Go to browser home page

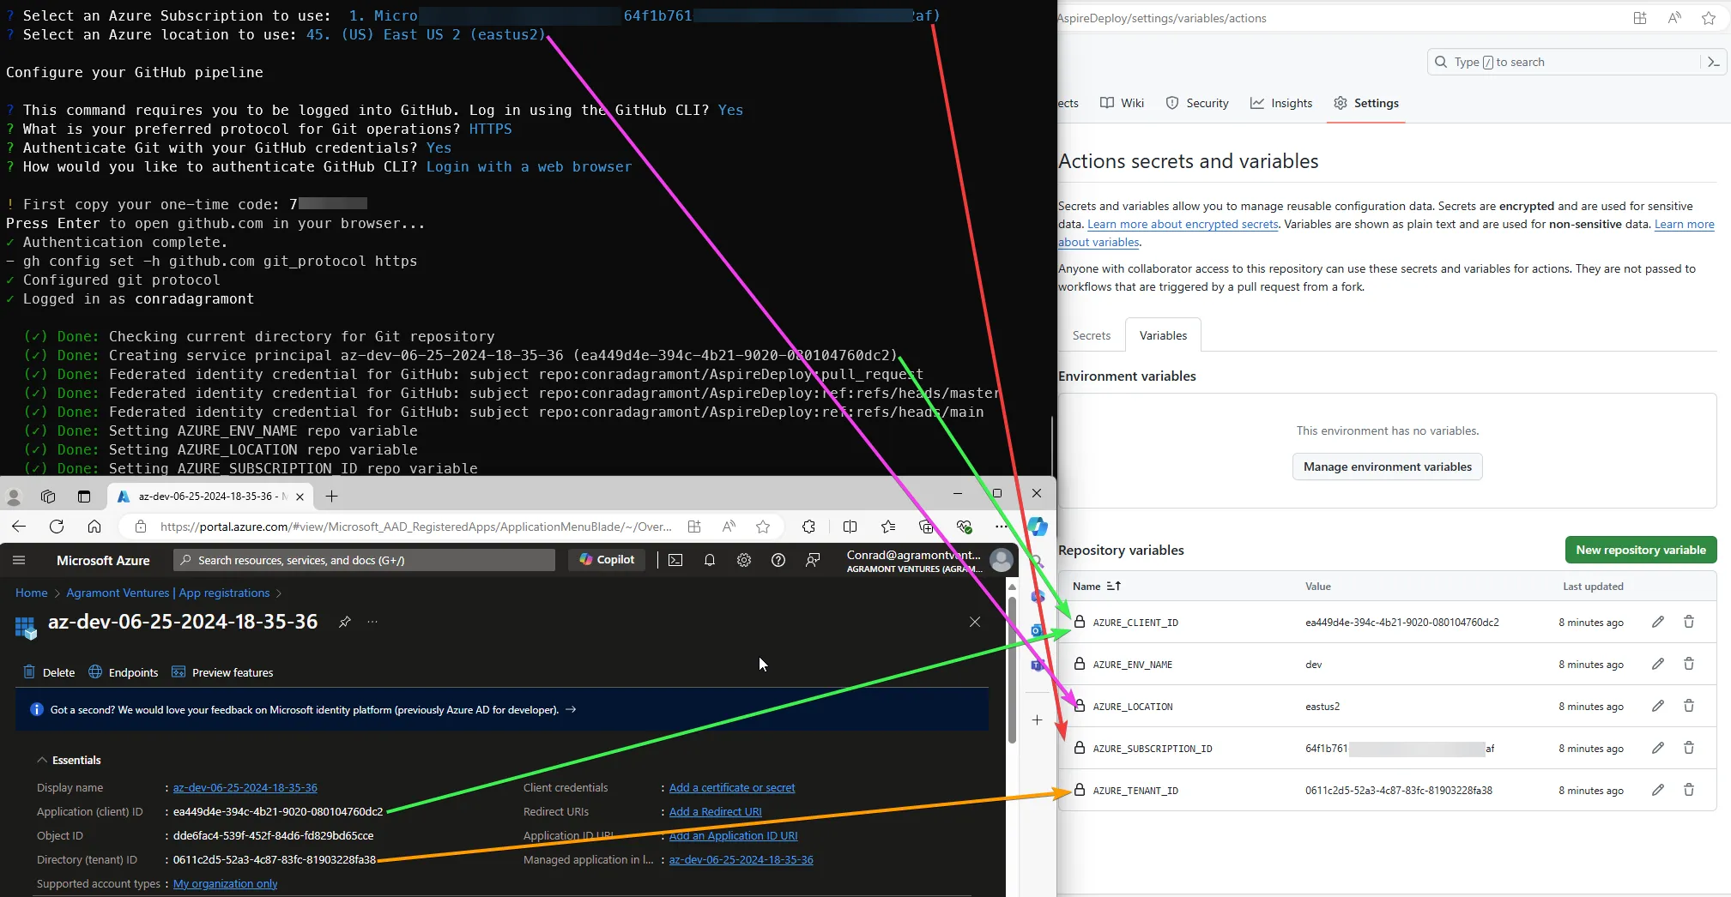pyautogui.click(x=94, y=527)
